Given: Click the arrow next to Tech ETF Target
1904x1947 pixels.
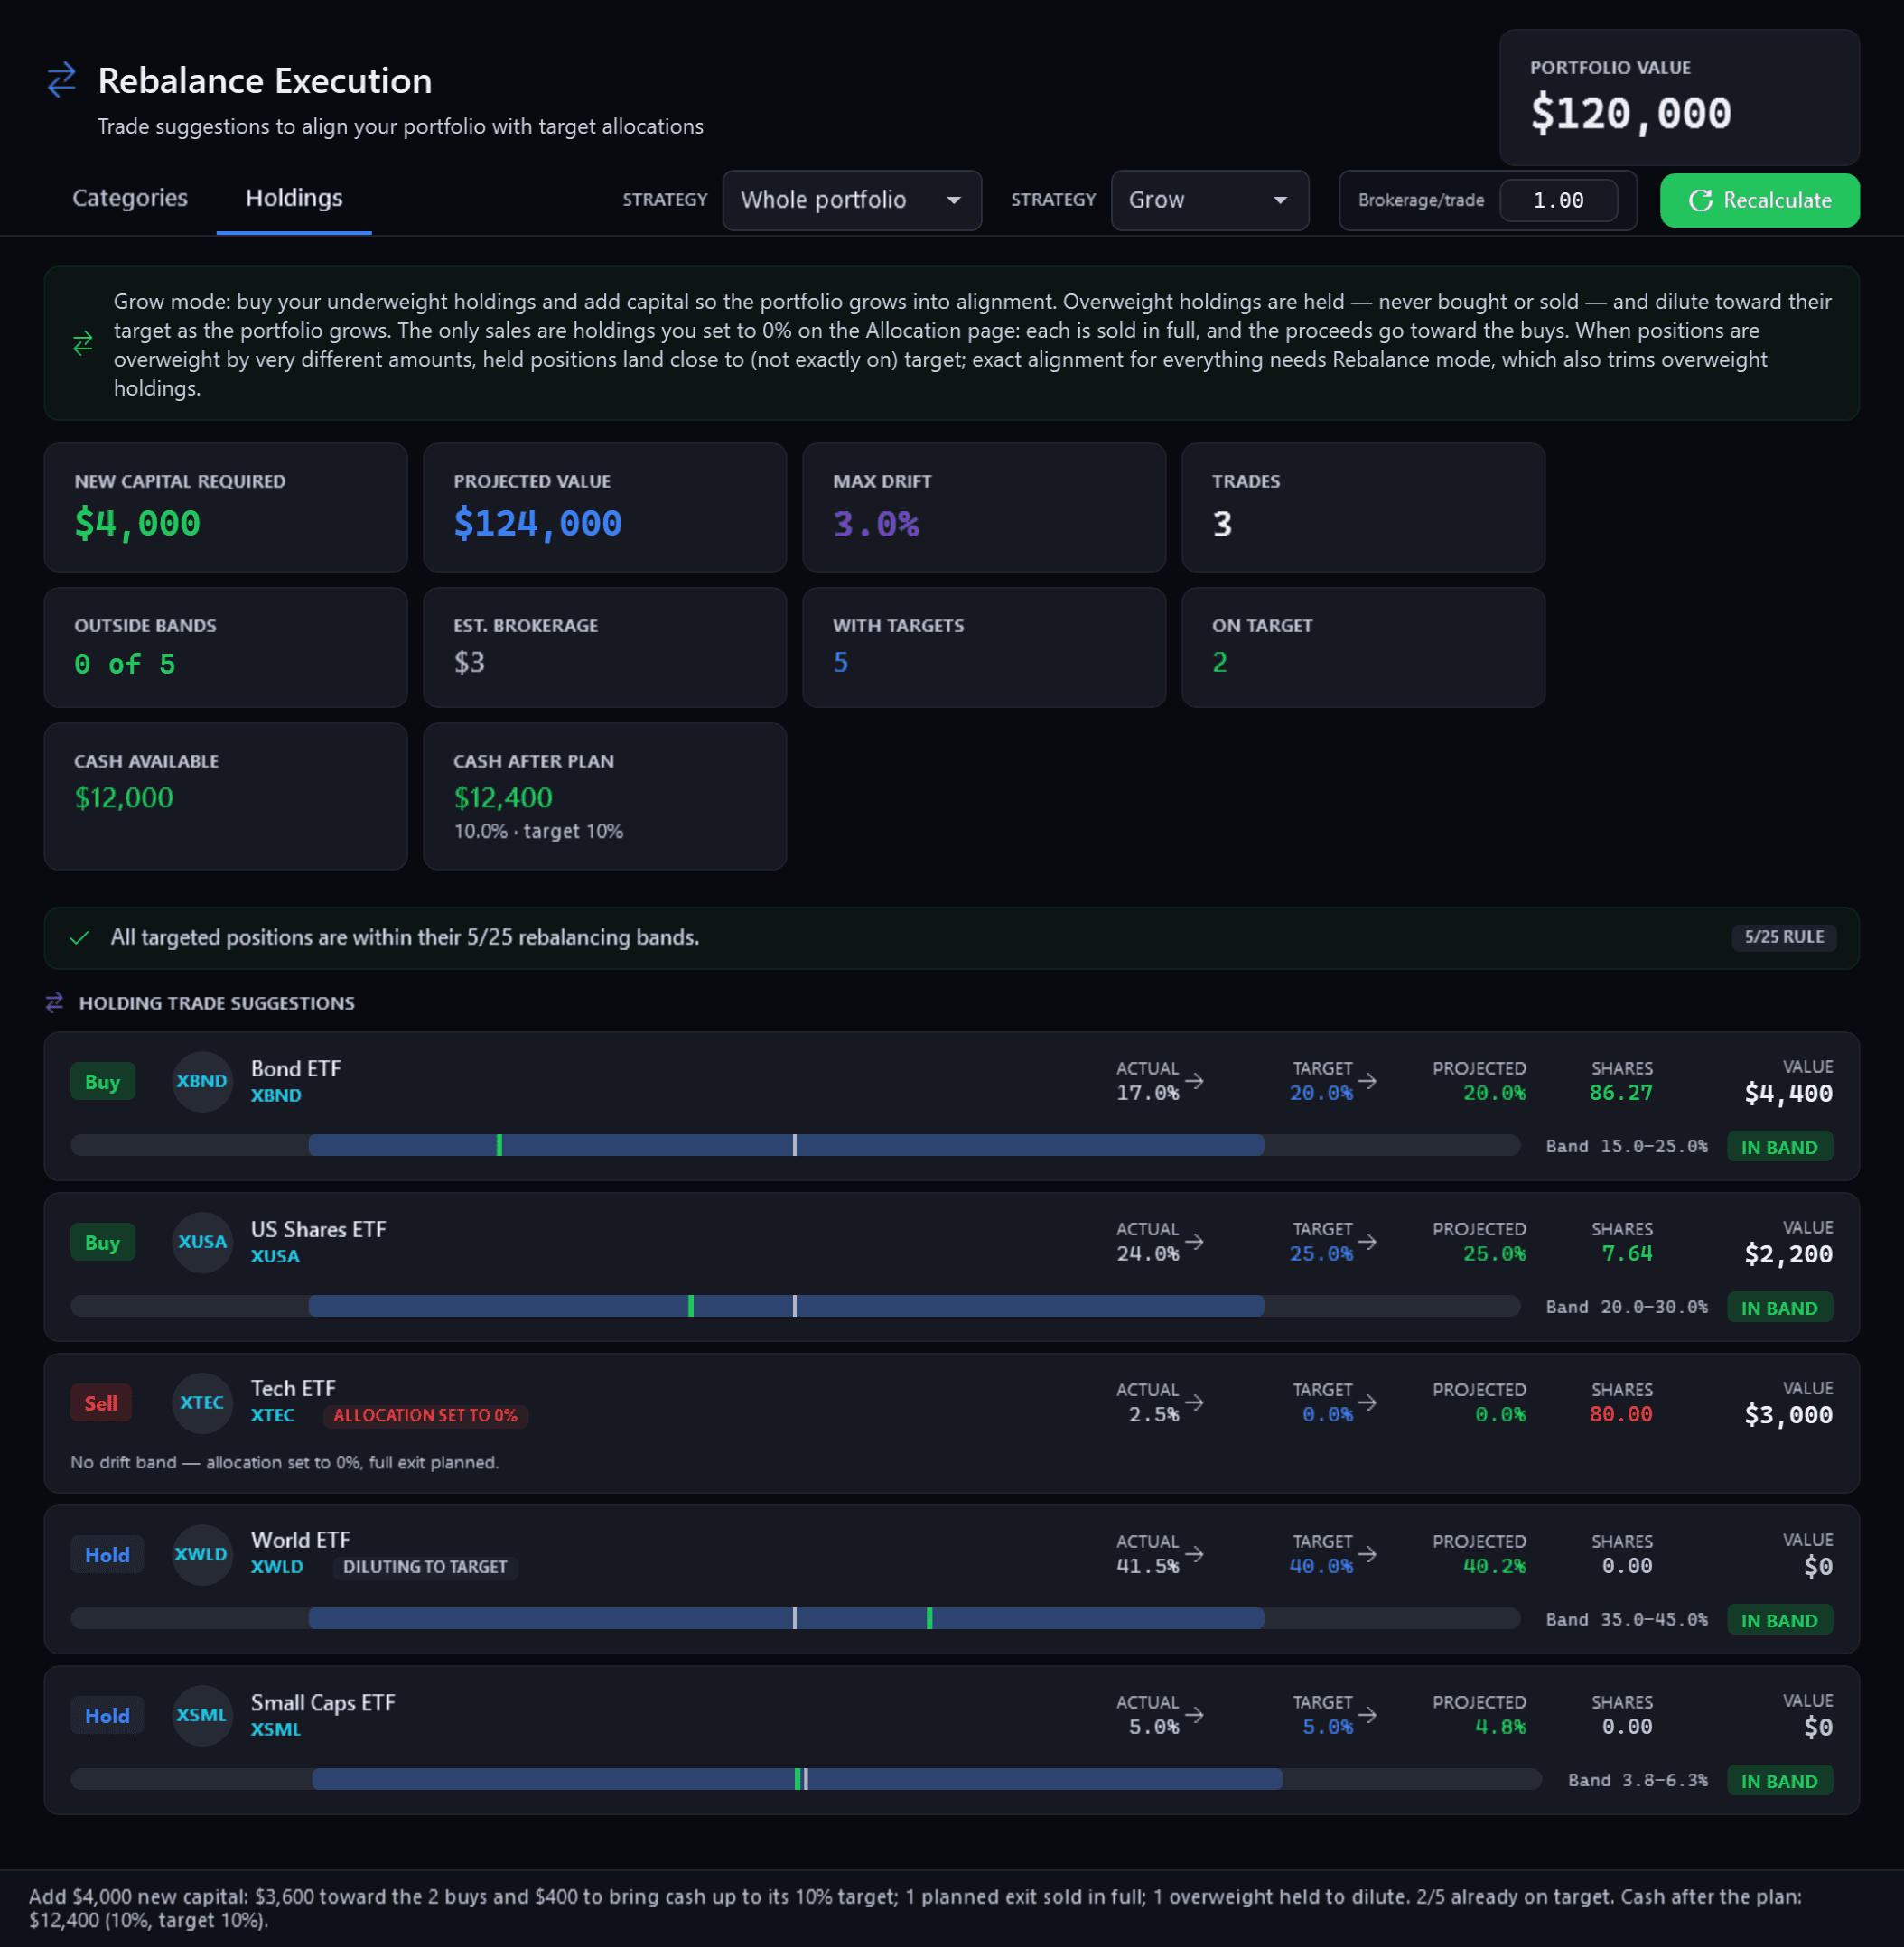Looking at the screenshot, I should point(1367,1402).
